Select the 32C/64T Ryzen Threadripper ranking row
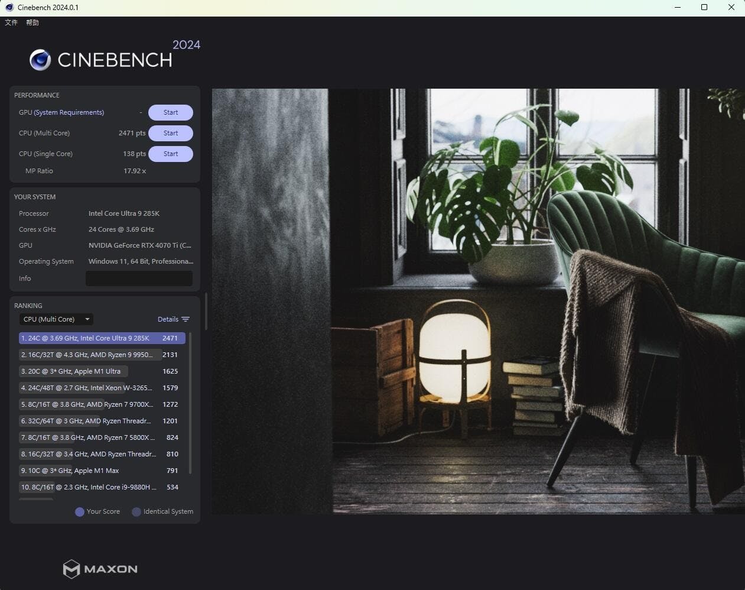The height and width of the screenshot is (590, 745). [102, 421]
